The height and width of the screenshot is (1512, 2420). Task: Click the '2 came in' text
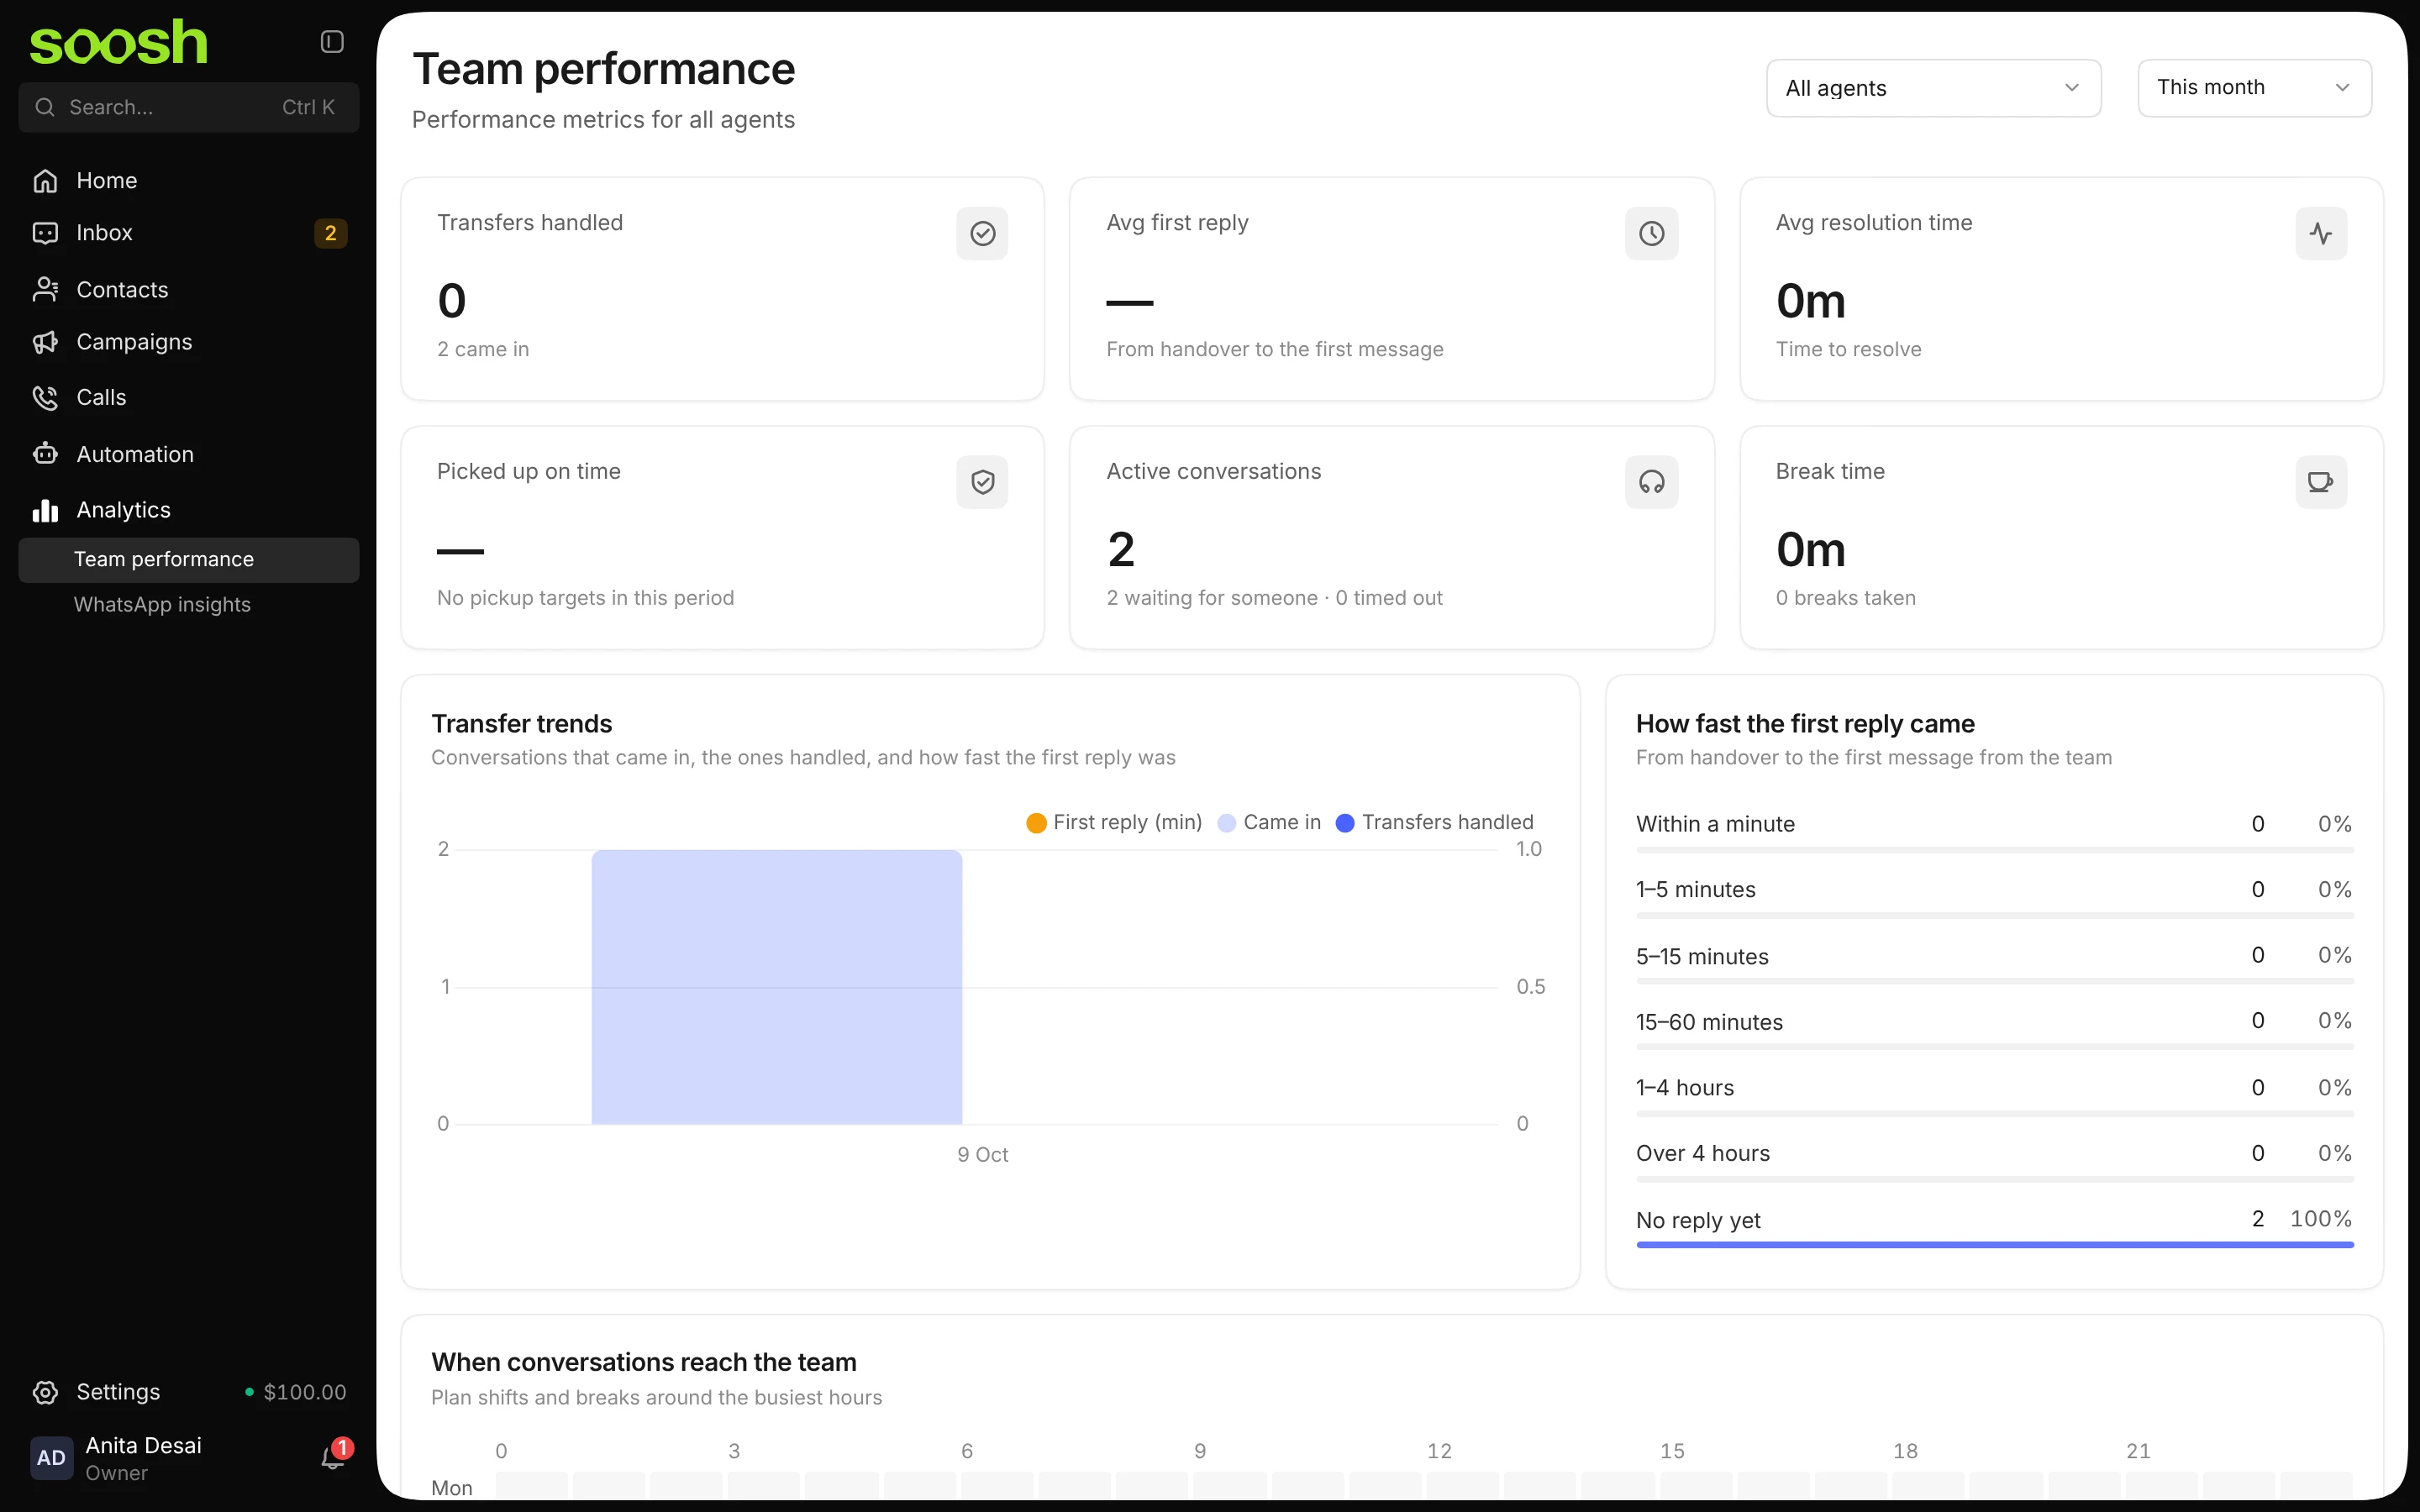pyautogui.click(x=483, y=349)
